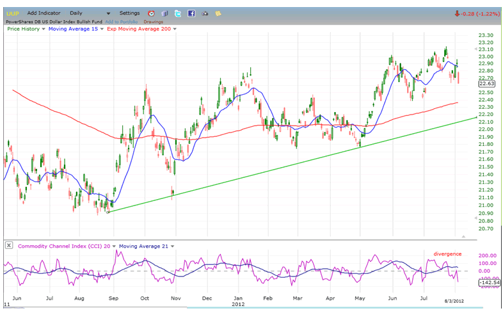Viewport: 503px width, 313px height.
Task: Close the CCI indicator panel
Action: [8, 245]
